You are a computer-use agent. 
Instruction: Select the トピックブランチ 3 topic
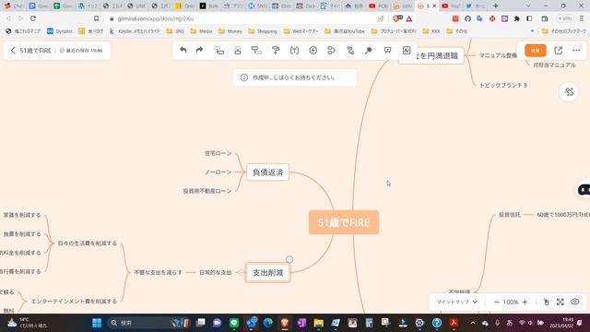(x=503, y=86)
